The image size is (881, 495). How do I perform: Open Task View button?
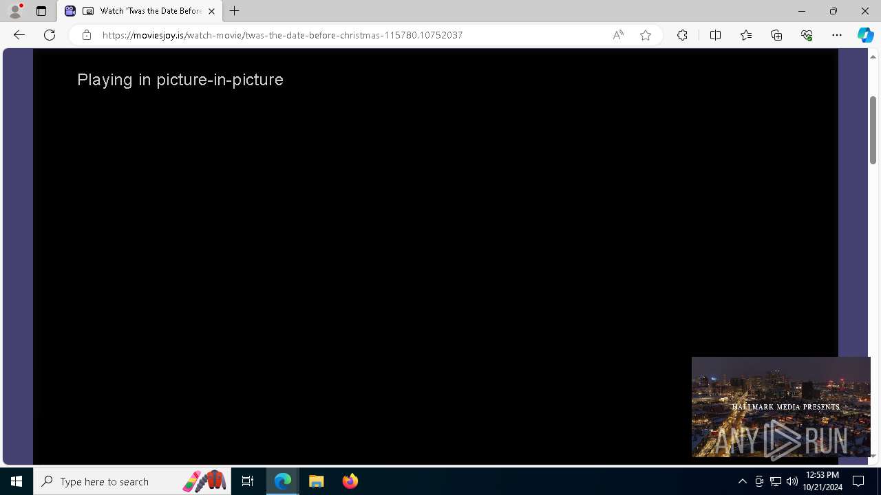pos(248,481)
